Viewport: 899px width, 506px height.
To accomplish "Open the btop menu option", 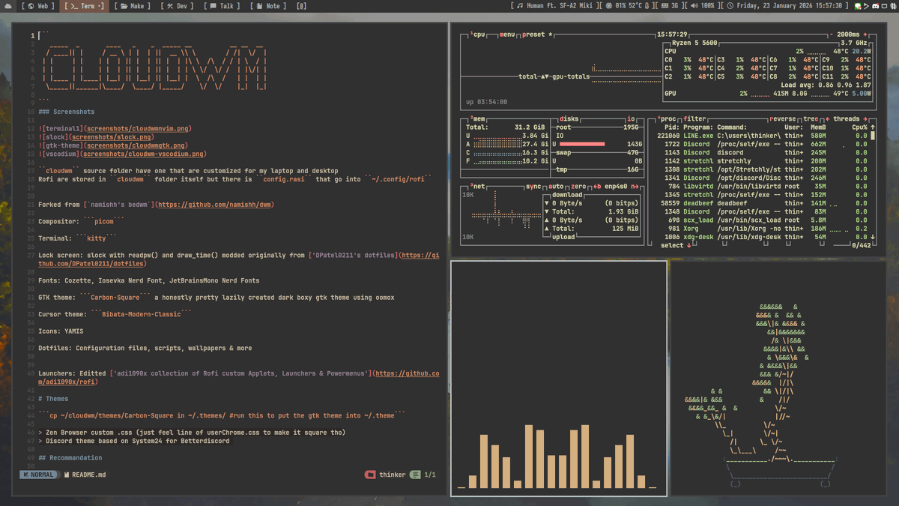I will pos(507,34).
